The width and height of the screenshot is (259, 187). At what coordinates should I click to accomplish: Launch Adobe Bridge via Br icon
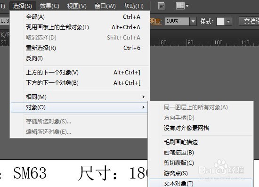tap(162, 6)
